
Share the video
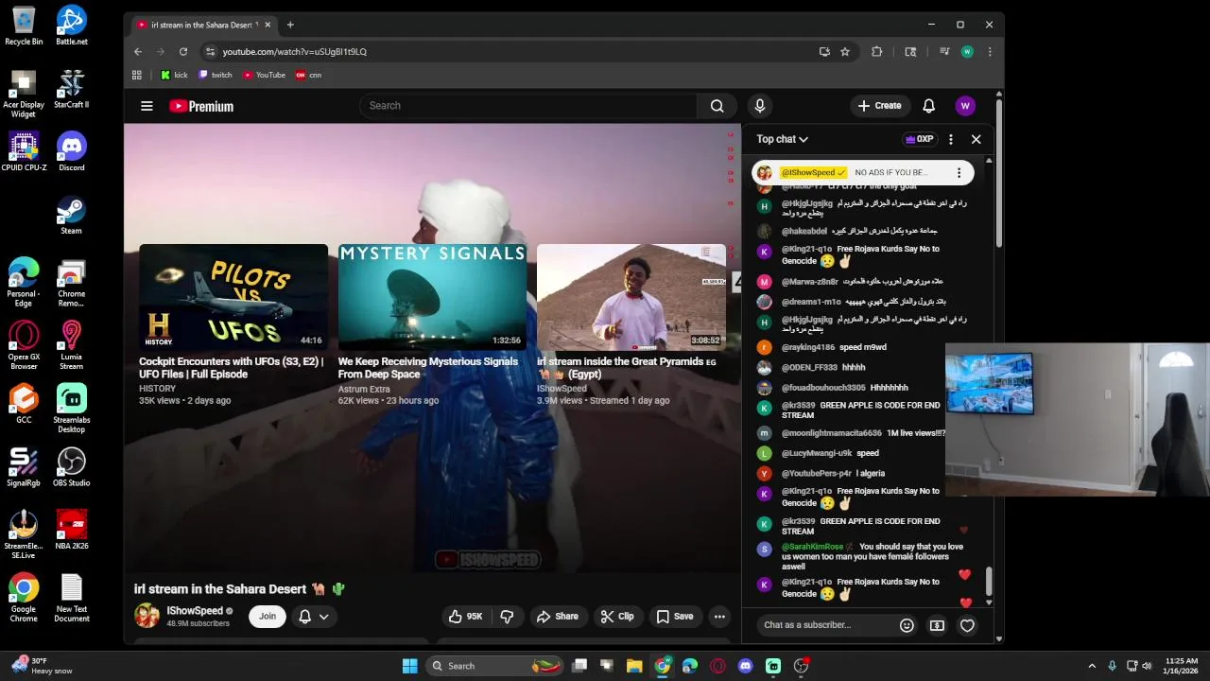click(557, 617)
